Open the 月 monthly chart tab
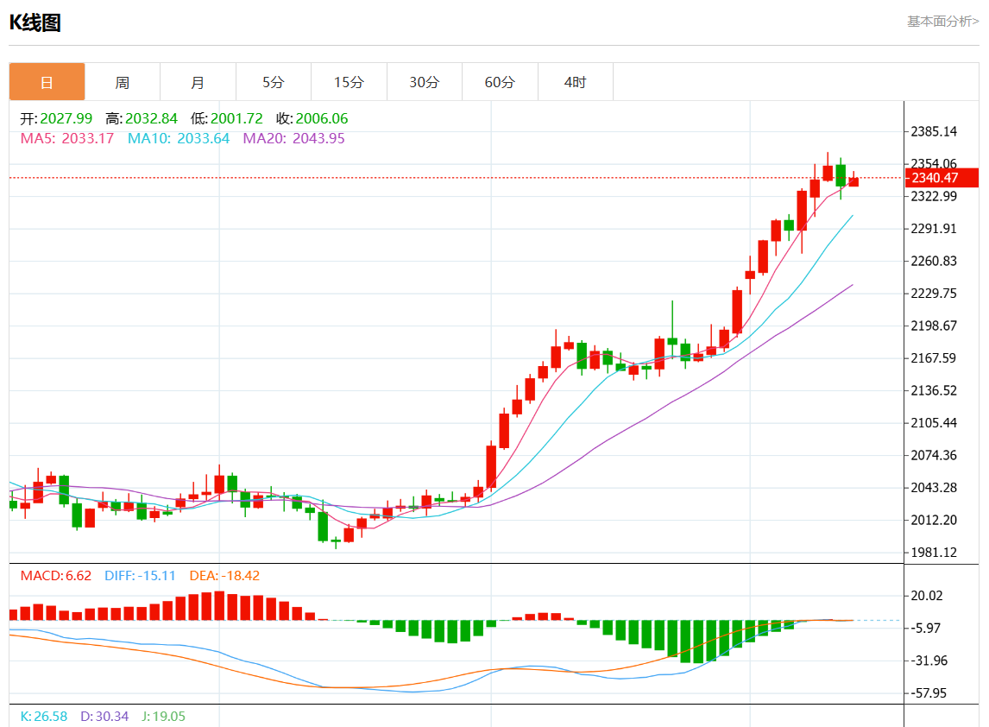 [x=198, y=82]
